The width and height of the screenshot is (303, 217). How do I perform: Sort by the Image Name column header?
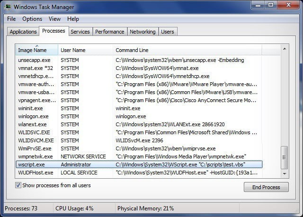37,50
